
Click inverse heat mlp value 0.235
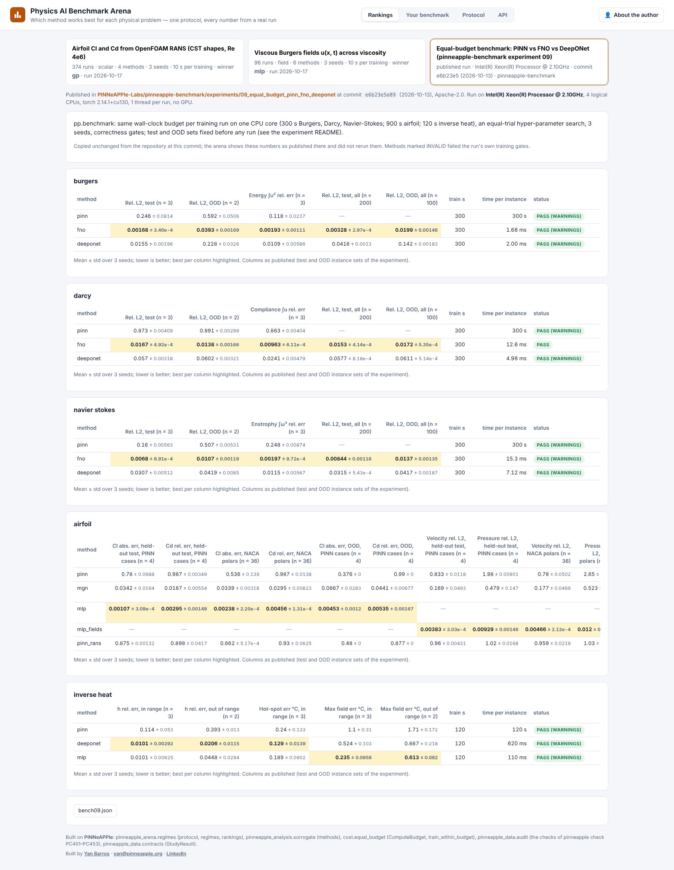click(x=342, y=758)
